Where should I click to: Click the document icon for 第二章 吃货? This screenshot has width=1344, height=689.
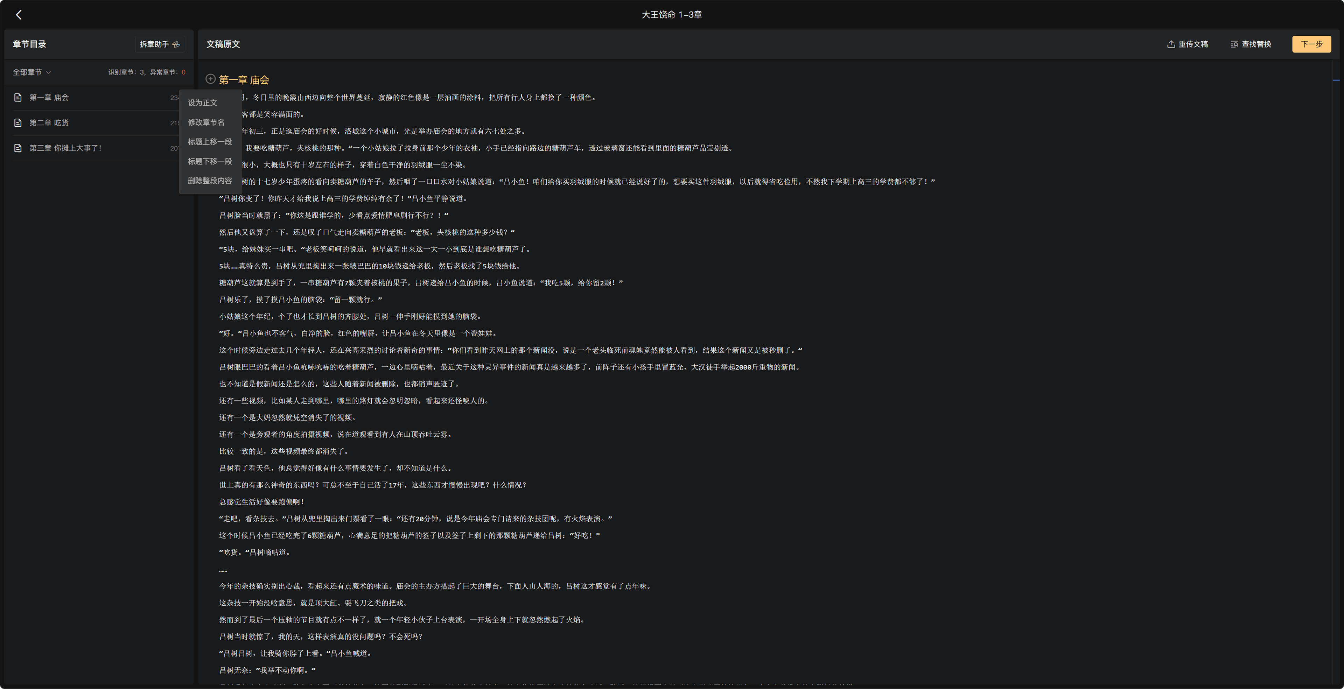18,123
